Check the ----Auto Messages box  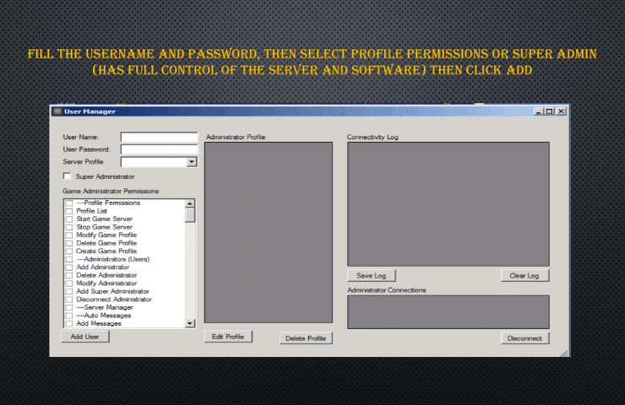click(x=69, y=316)
